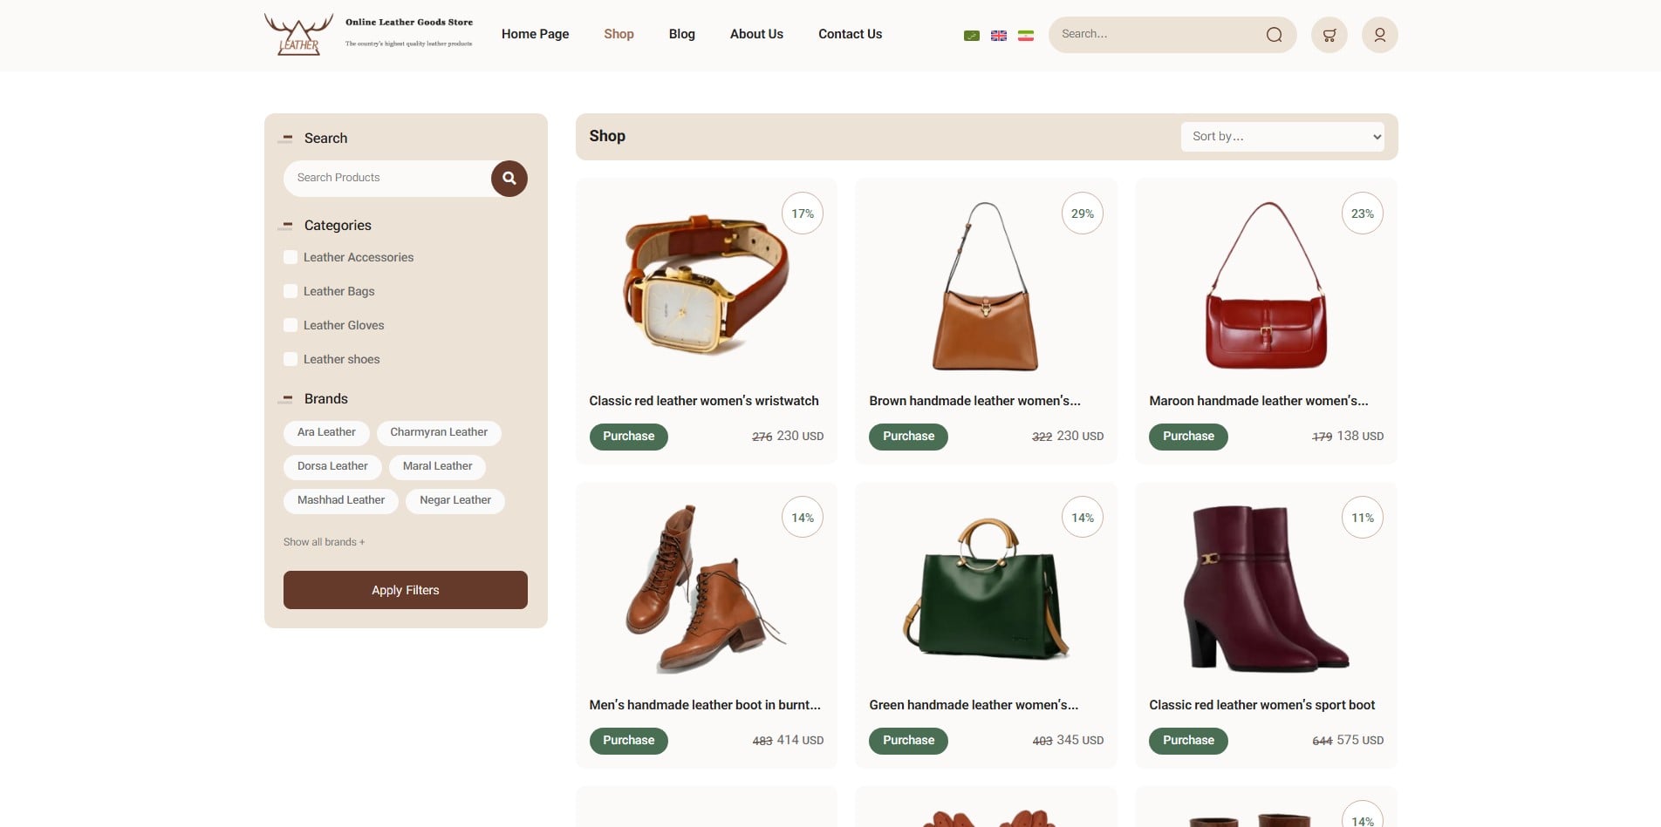Select the Charmyran Leather brand tag
The image size is (1661, 827).
(438, 432)
